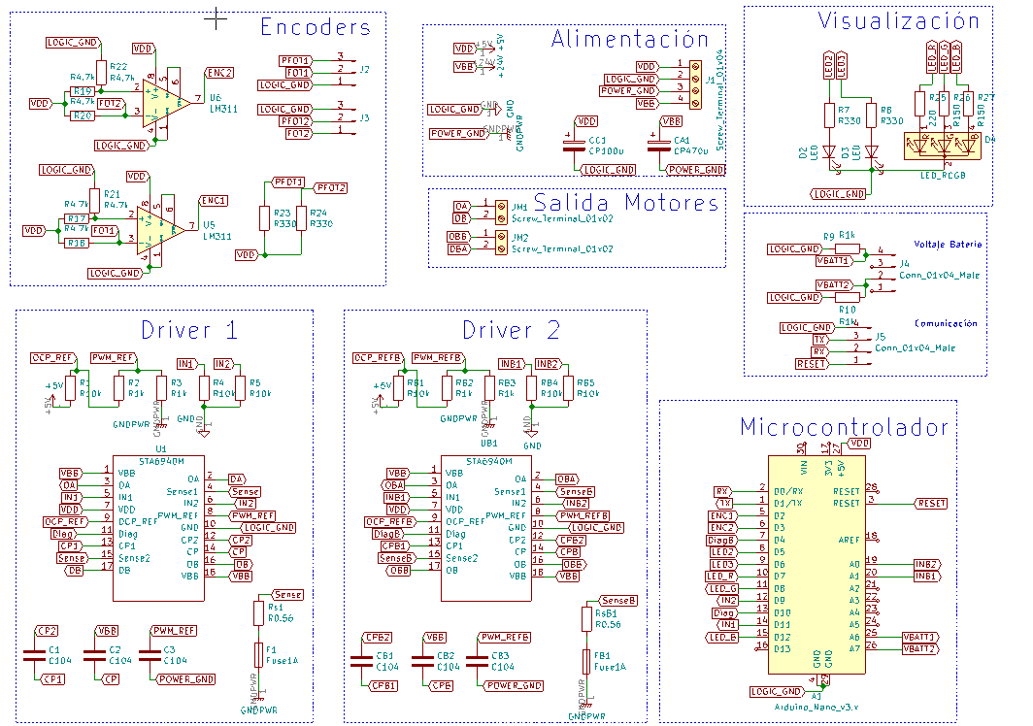
Task: Select capacitor C2 C104 symbol
Action: (x=95, y=655)
